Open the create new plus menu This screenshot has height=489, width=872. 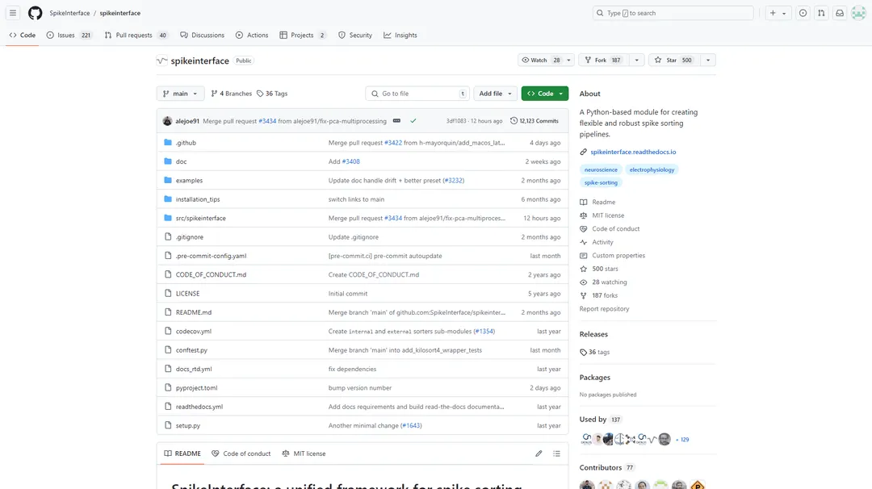coord(773,13)
